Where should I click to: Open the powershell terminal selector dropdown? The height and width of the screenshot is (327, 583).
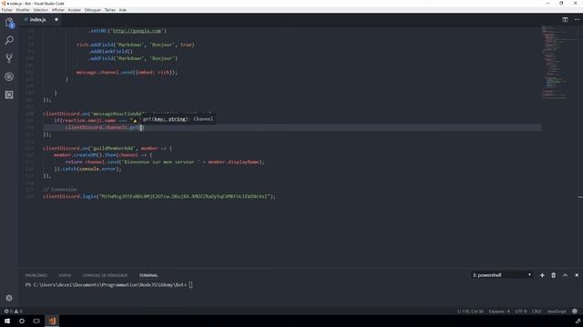(x=502, y=275)
